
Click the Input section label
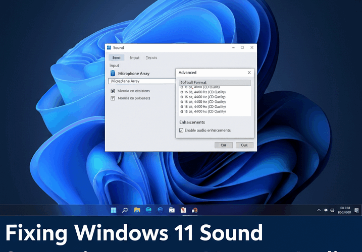114,66
